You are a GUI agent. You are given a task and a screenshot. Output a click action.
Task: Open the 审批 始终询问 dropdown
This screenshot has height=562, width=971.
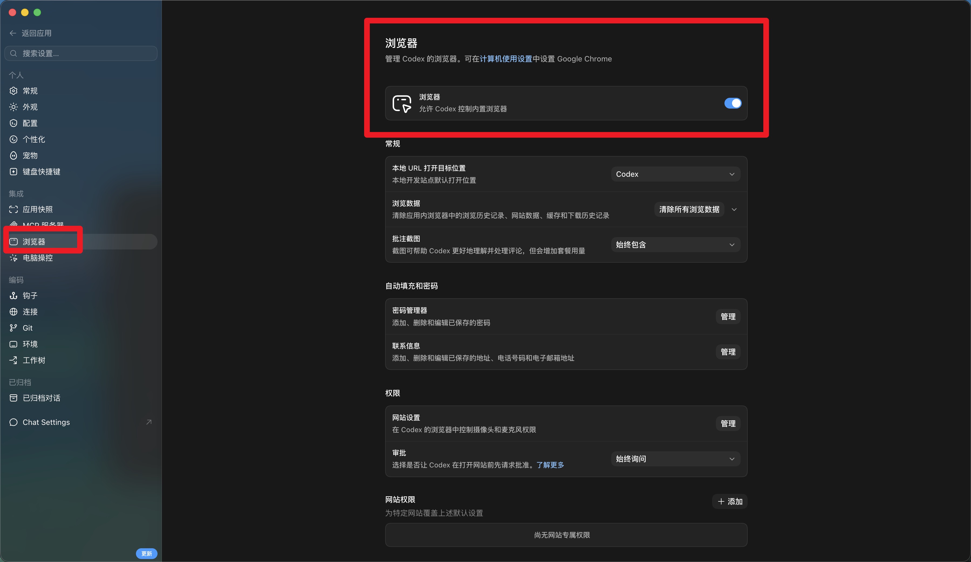click(675, 459)
